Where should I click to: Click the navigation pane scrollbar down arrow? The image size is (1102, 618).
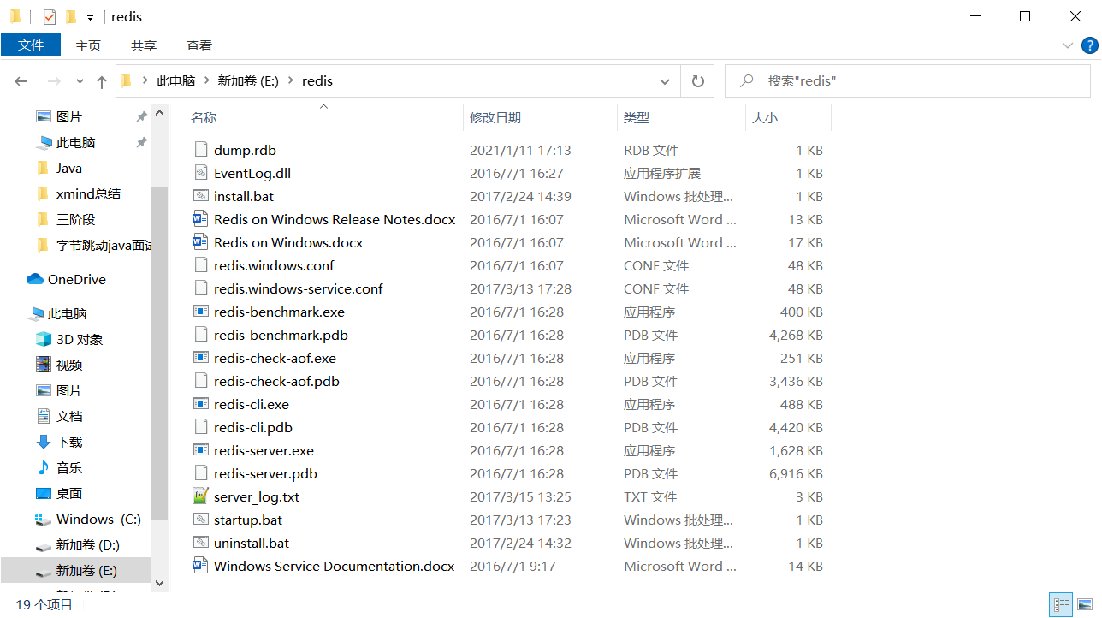pos(159,582)
